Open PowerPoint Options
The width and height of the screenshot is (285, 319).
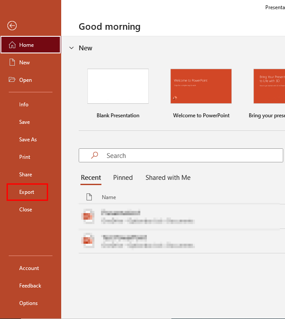(x=28, y=303)
